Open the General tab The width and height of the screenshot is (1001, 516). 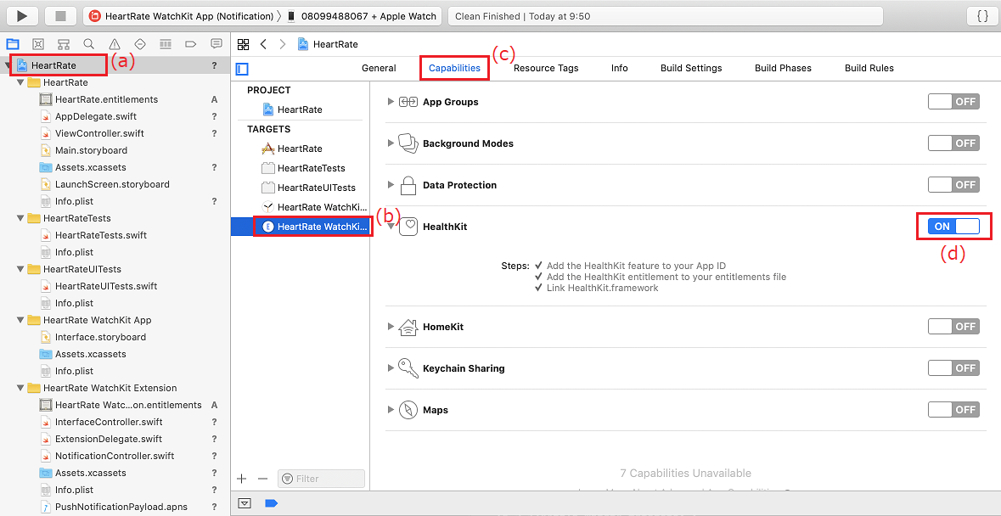379,68
